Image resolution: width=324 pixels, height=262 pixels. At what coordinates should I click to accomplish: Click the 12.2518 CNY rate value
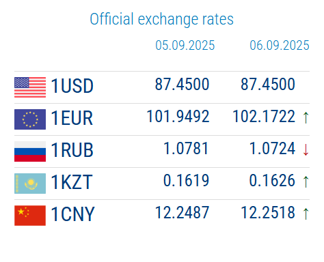coord(268,213)
